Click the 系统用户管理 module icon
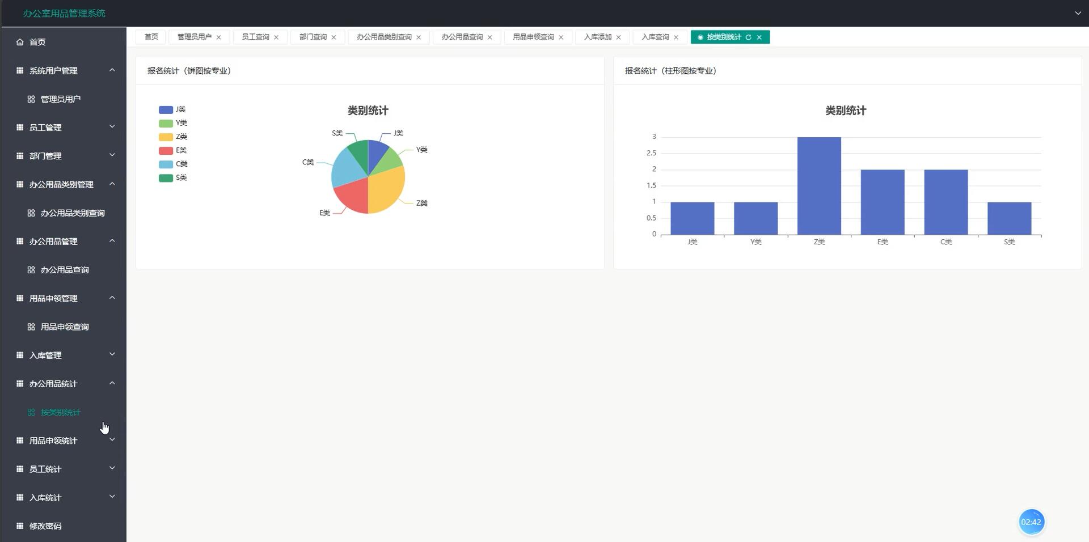 tap(19, 70)
